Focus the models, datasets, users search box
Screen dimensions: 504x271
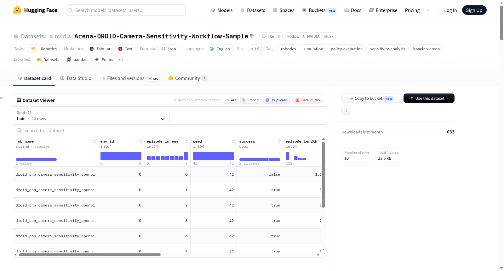[x=125, y=10]
